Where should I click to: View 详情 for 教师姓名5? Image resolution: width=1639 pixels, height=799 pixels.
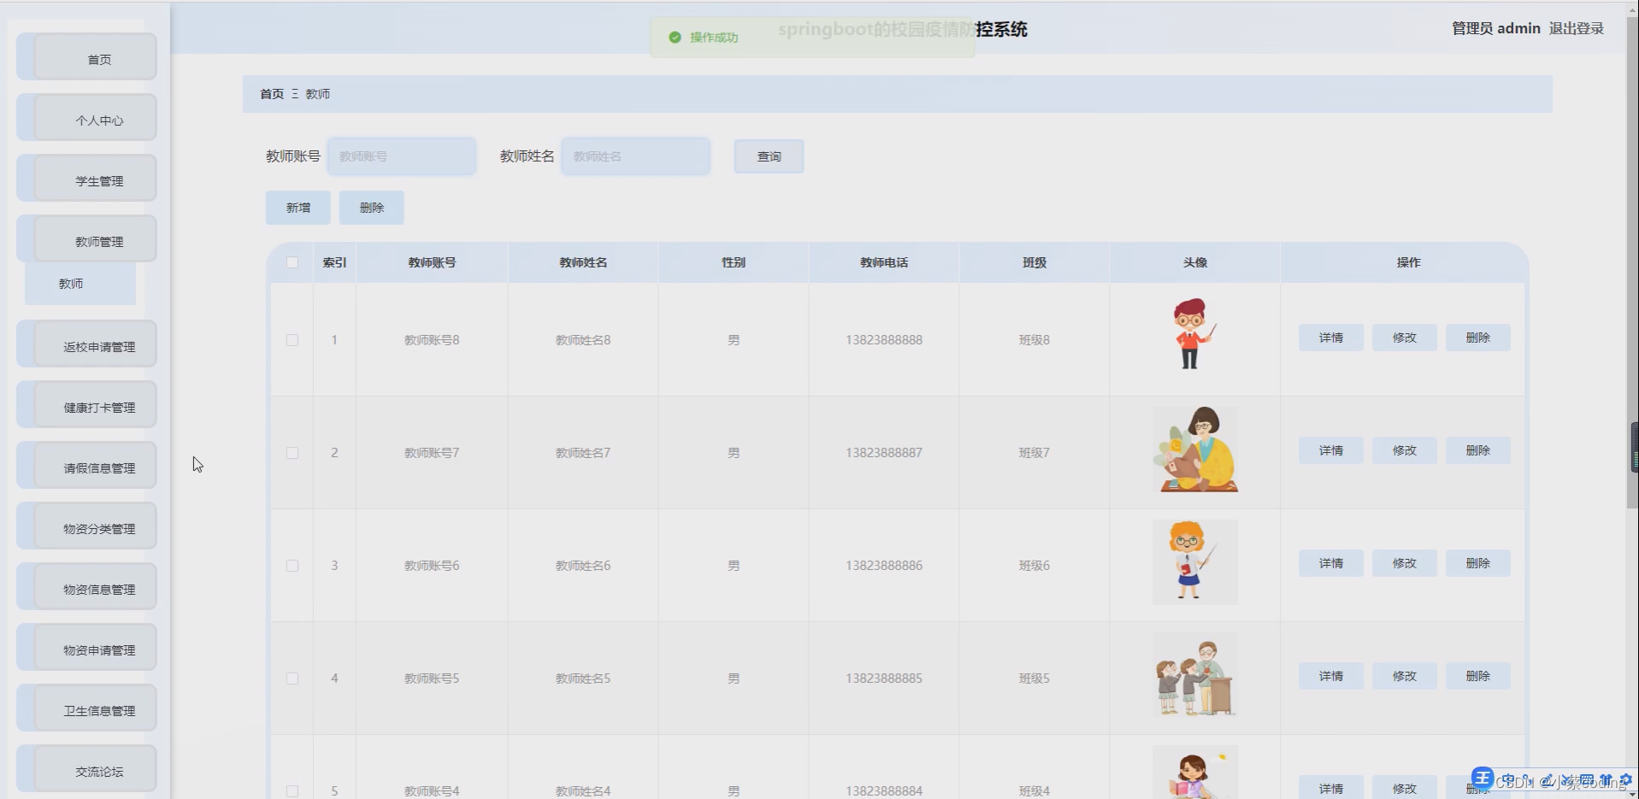(x=1331, y=676)
